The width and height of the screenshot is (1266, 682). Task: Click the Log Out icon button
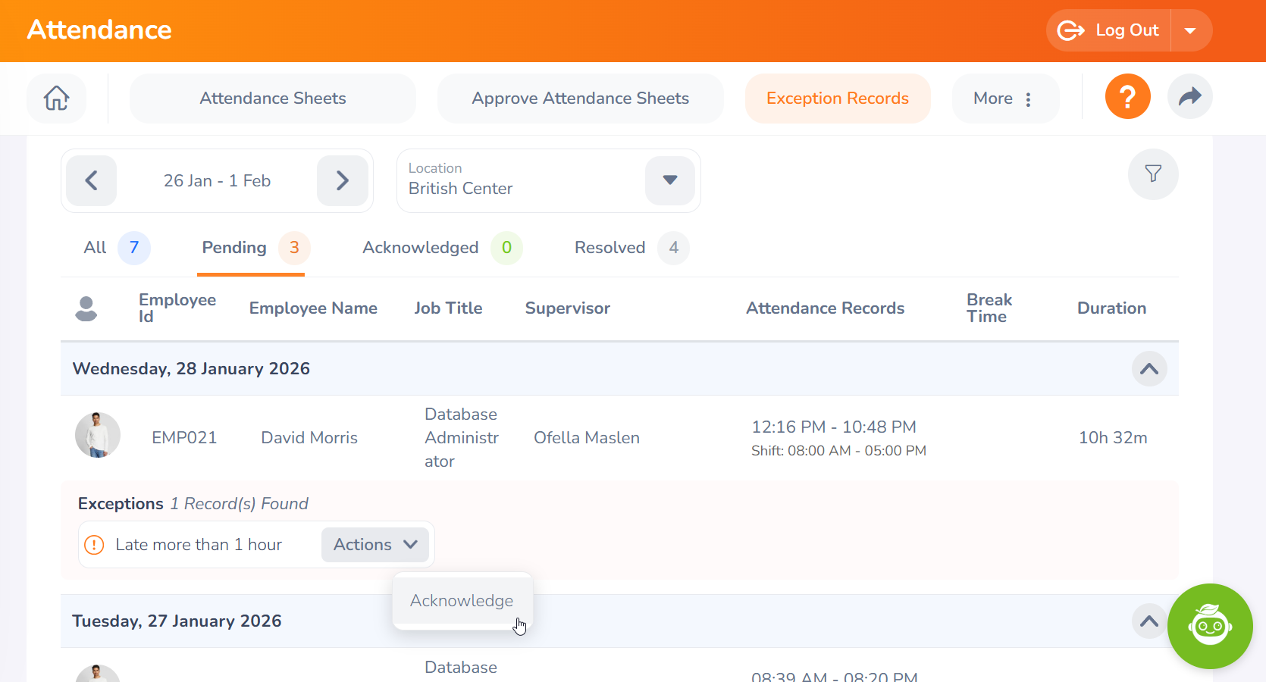click(1109, 30)
